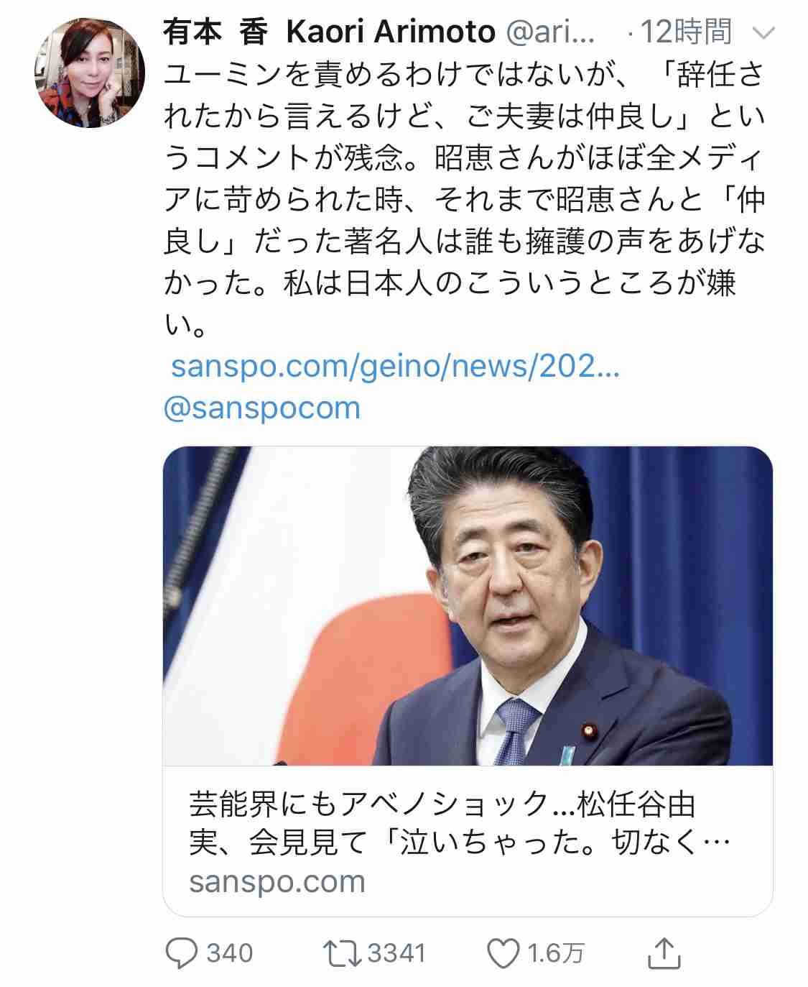Open the card headline 芸能界にもアベノショック
The image size is (808, 987).
click(x=442, y=805)
